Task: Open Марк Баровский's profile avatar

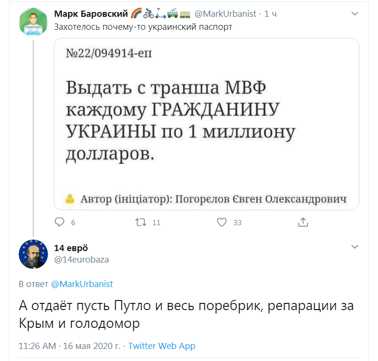Action: coord(33,22)
